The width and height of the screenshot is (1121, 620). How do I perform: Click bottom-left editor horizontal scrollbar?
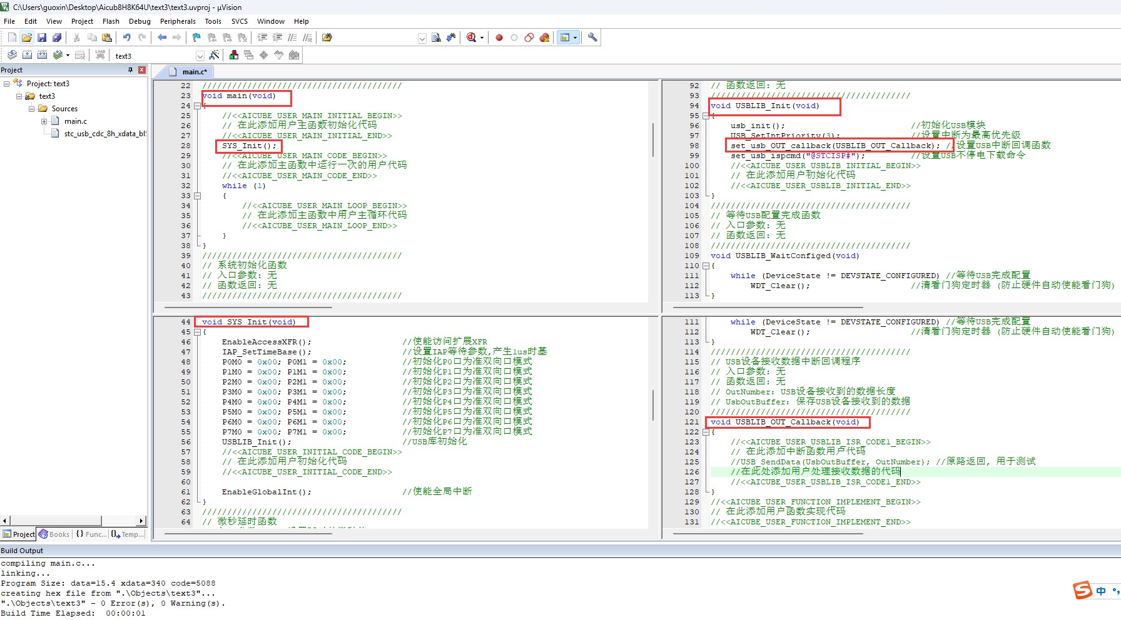248,534
